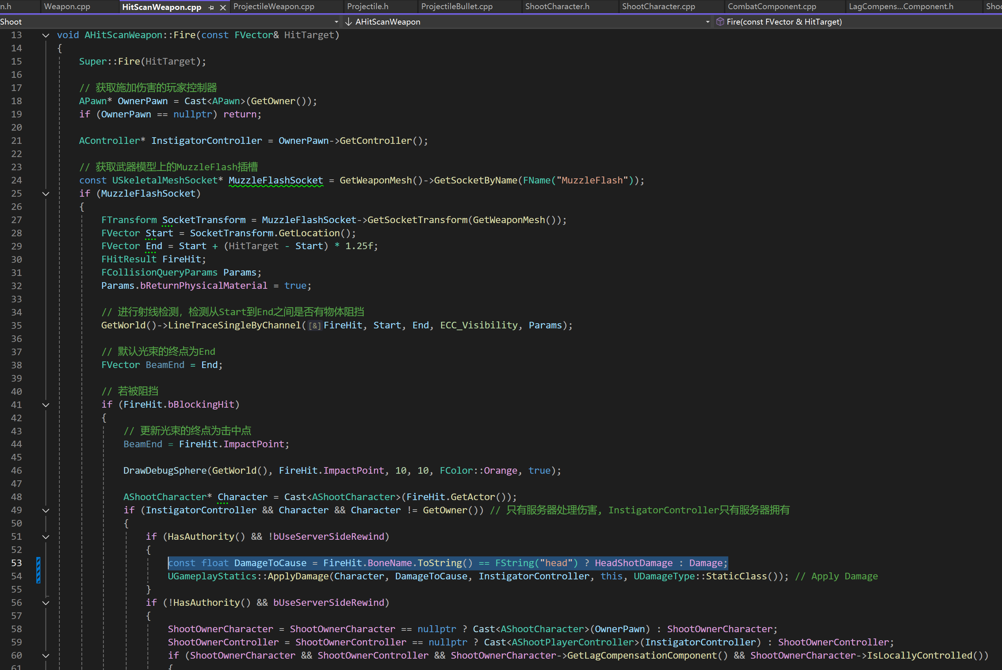Open the Fire member navigation dropdown
Screen dimensions: 1002x670
[784, 22]
